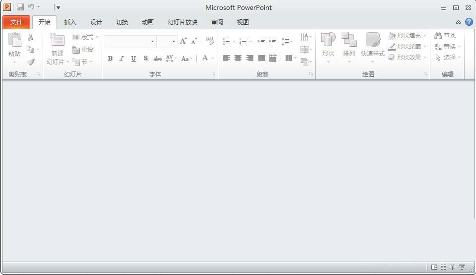Viewport: 476px width, 275px height.
Task: Toggle Italic text formatting
Action: coord(121,59)
